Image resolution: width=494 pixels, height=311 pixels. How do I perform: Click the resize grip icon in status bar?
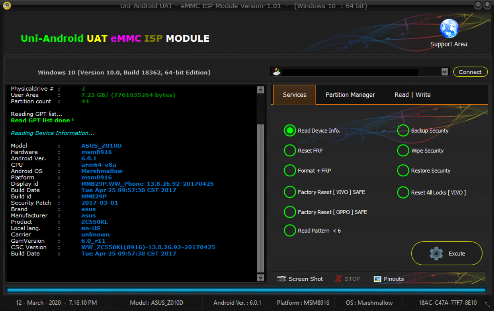(487, 304)
